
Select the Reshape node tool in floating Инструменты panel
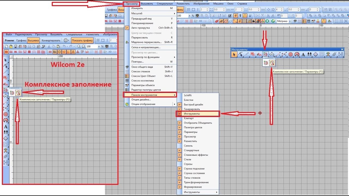pyautogui.click(x=240, y=54)
